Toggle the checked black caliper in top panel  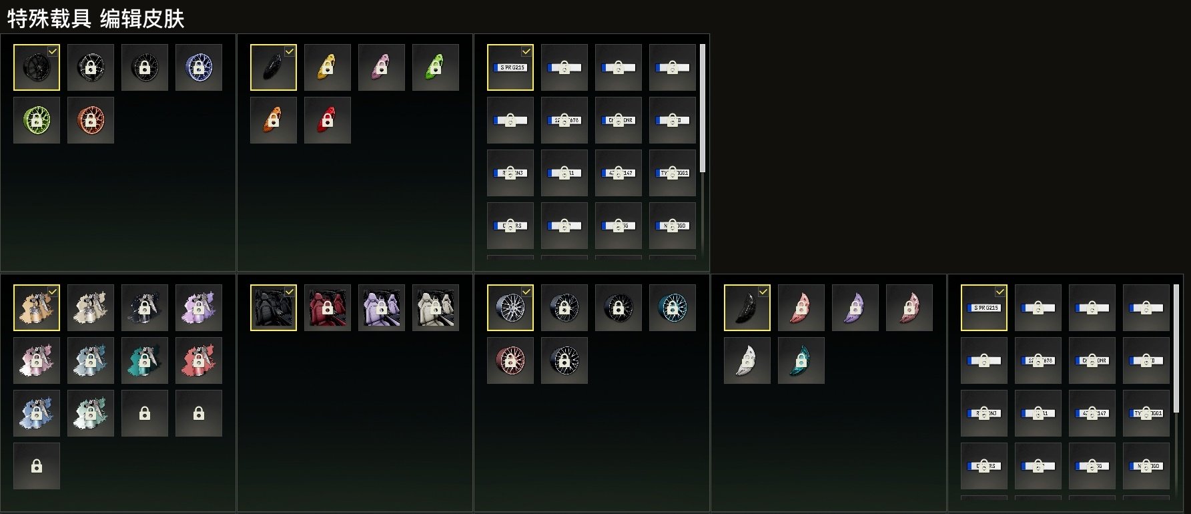(274, 67)
